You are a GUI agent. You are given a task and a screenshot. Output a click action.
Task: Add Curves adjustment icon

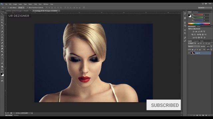(199, 32)
